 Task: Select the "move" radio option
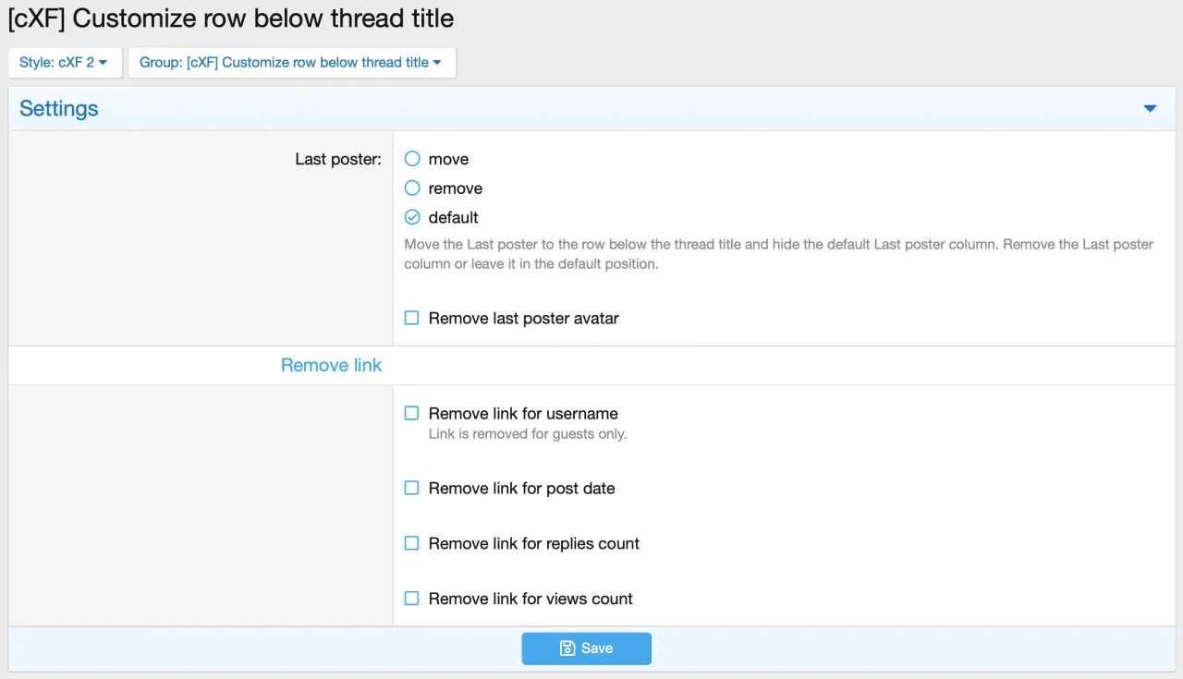click(412, 159)
